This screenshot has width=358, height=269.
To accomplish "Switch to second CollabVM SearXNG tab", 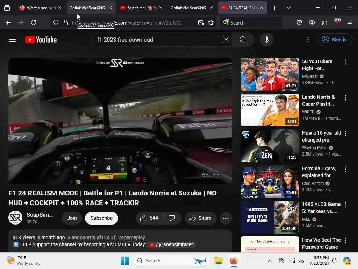I will [x=188, y=8].
